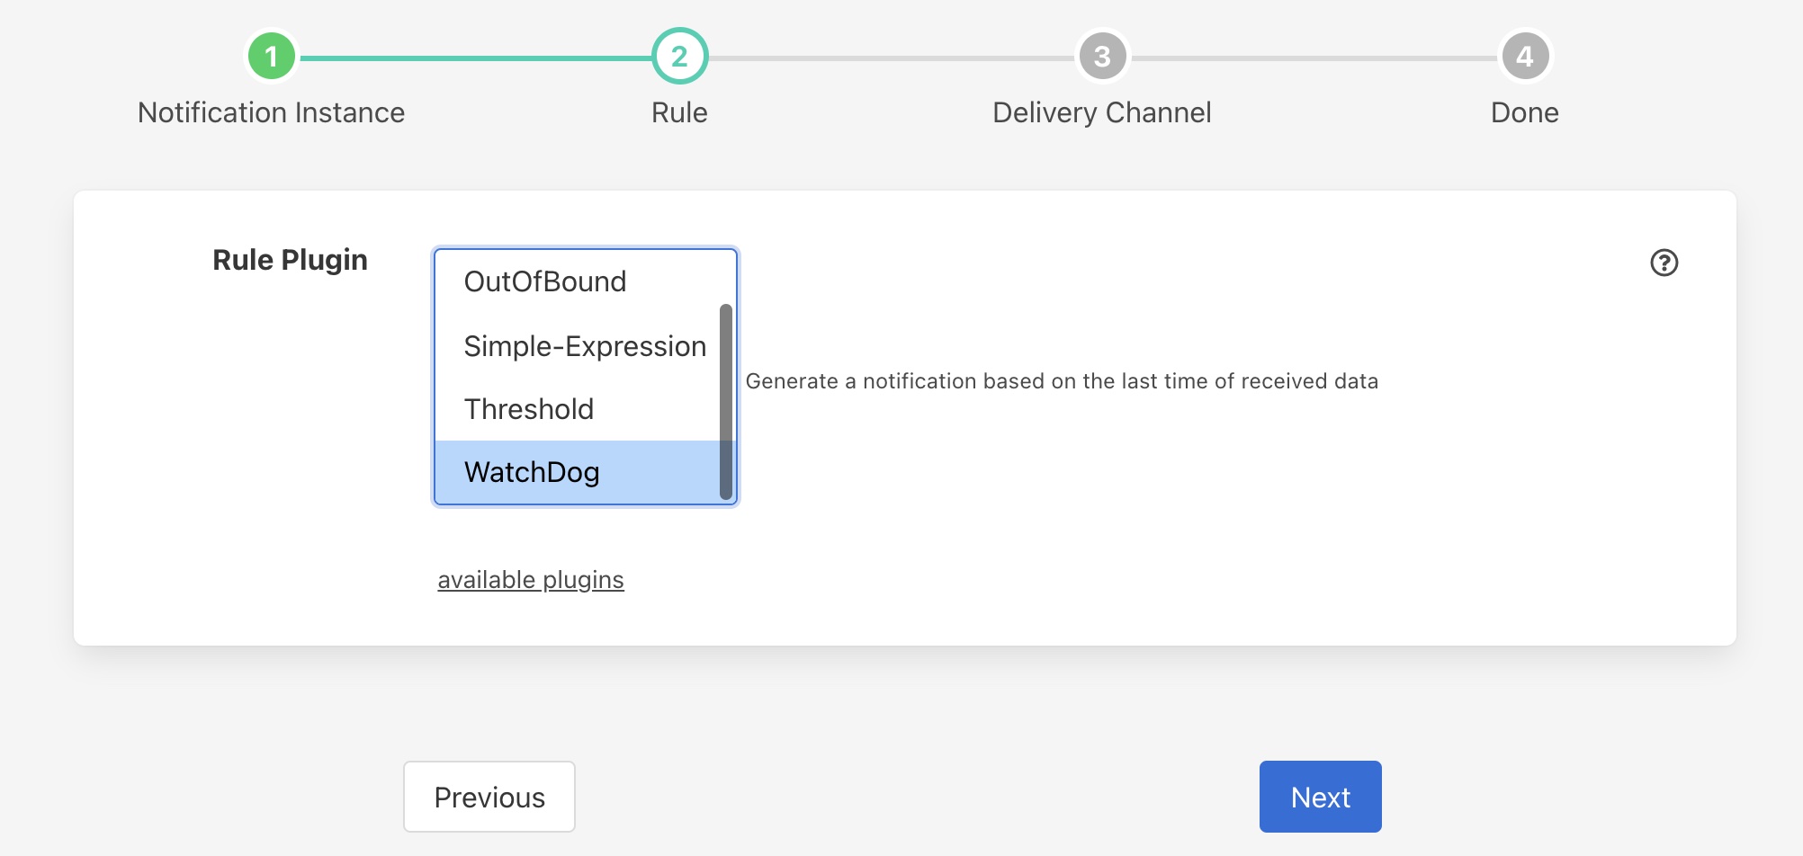Click the Rule Plugin field label
This screenshot has width=1803, height=856.
290,260
